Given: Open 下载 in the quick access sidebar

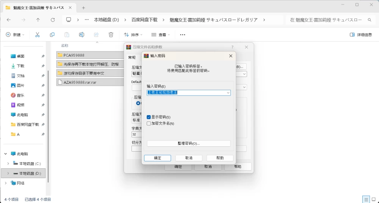Looking at the screenshot, I should click(20, 66).
